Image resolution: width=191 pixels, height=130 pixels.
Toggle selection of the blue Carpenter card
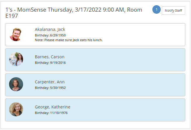(95, 85)
